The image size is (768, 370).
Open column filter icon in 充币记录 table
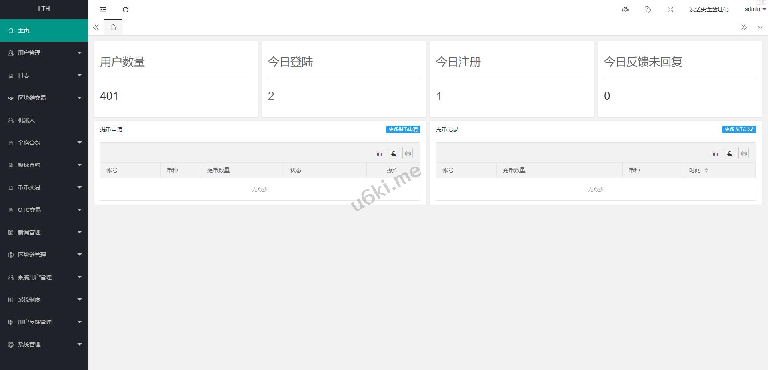(x=715, y=153)
